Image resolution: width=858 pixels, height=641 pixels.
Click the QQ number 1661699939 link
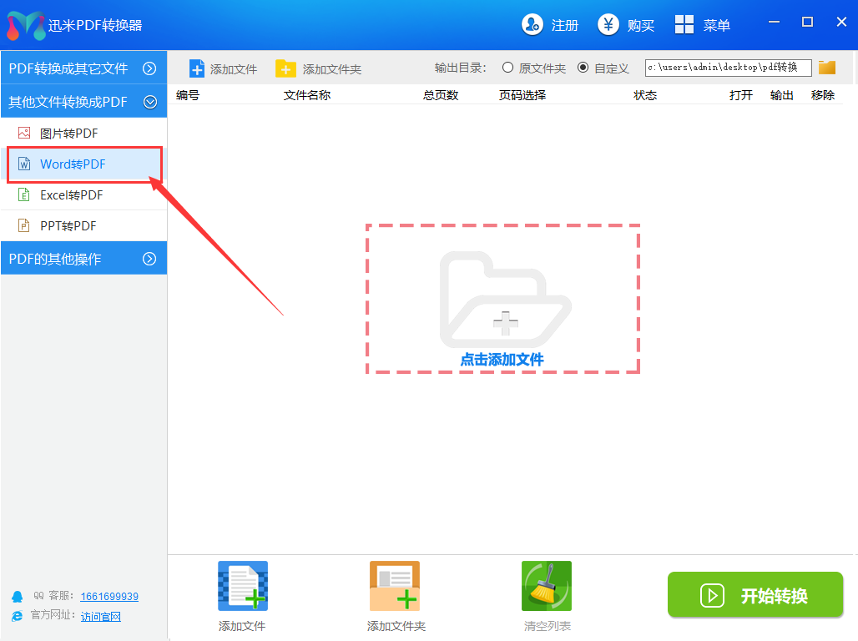[109, 597]
